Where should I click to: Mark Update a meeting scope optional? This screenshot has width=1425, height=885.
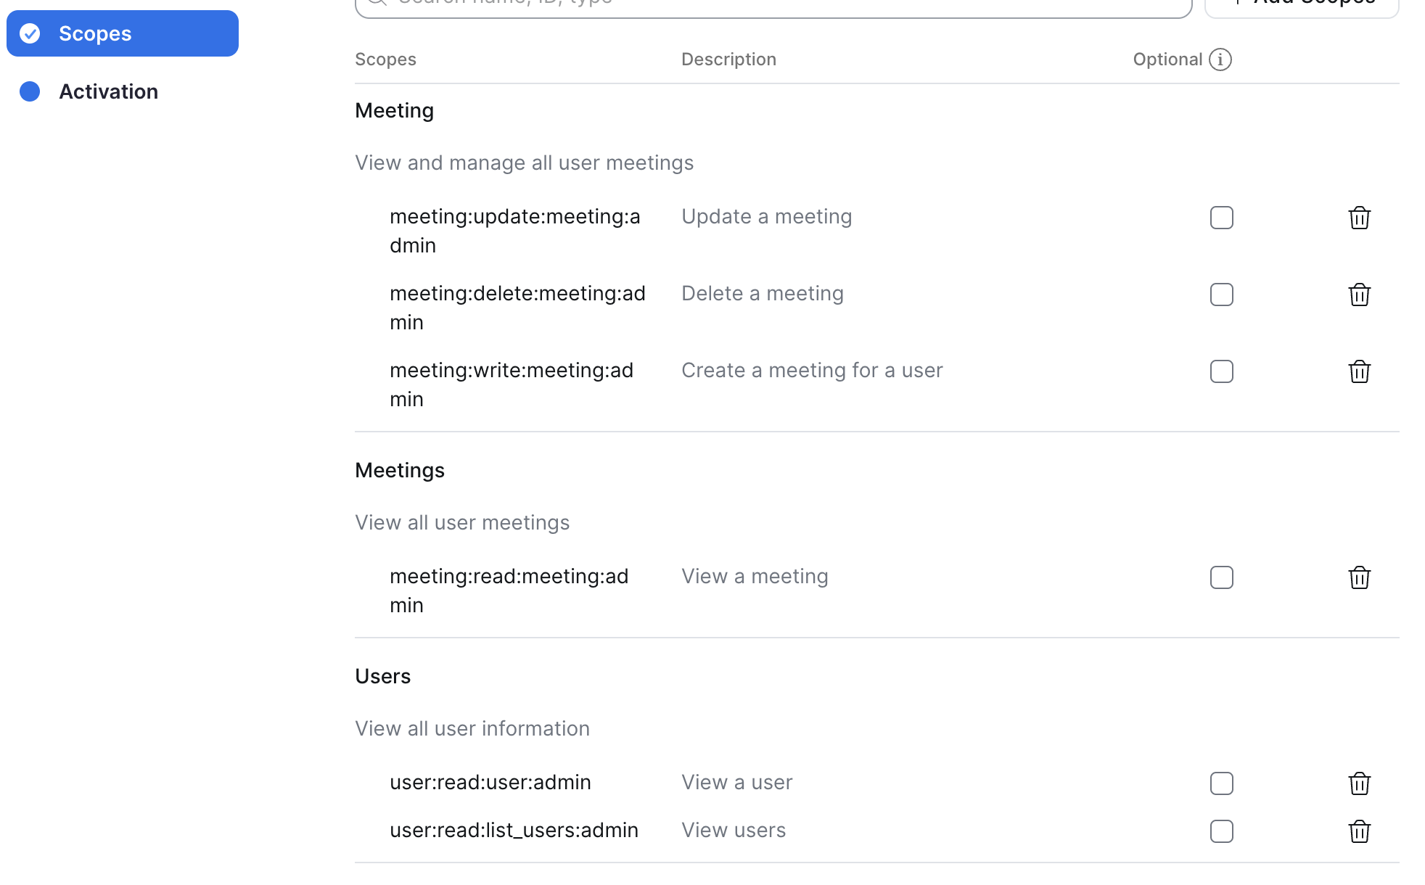coord(1221,218)
